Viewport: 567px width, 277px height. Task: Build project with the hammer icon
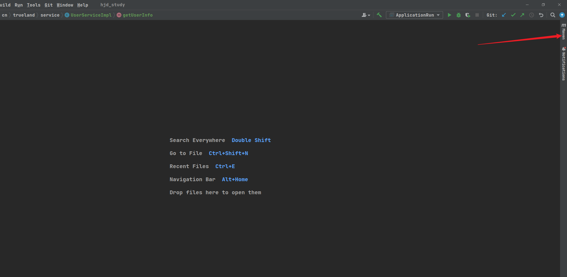click(x=379, y=15)
